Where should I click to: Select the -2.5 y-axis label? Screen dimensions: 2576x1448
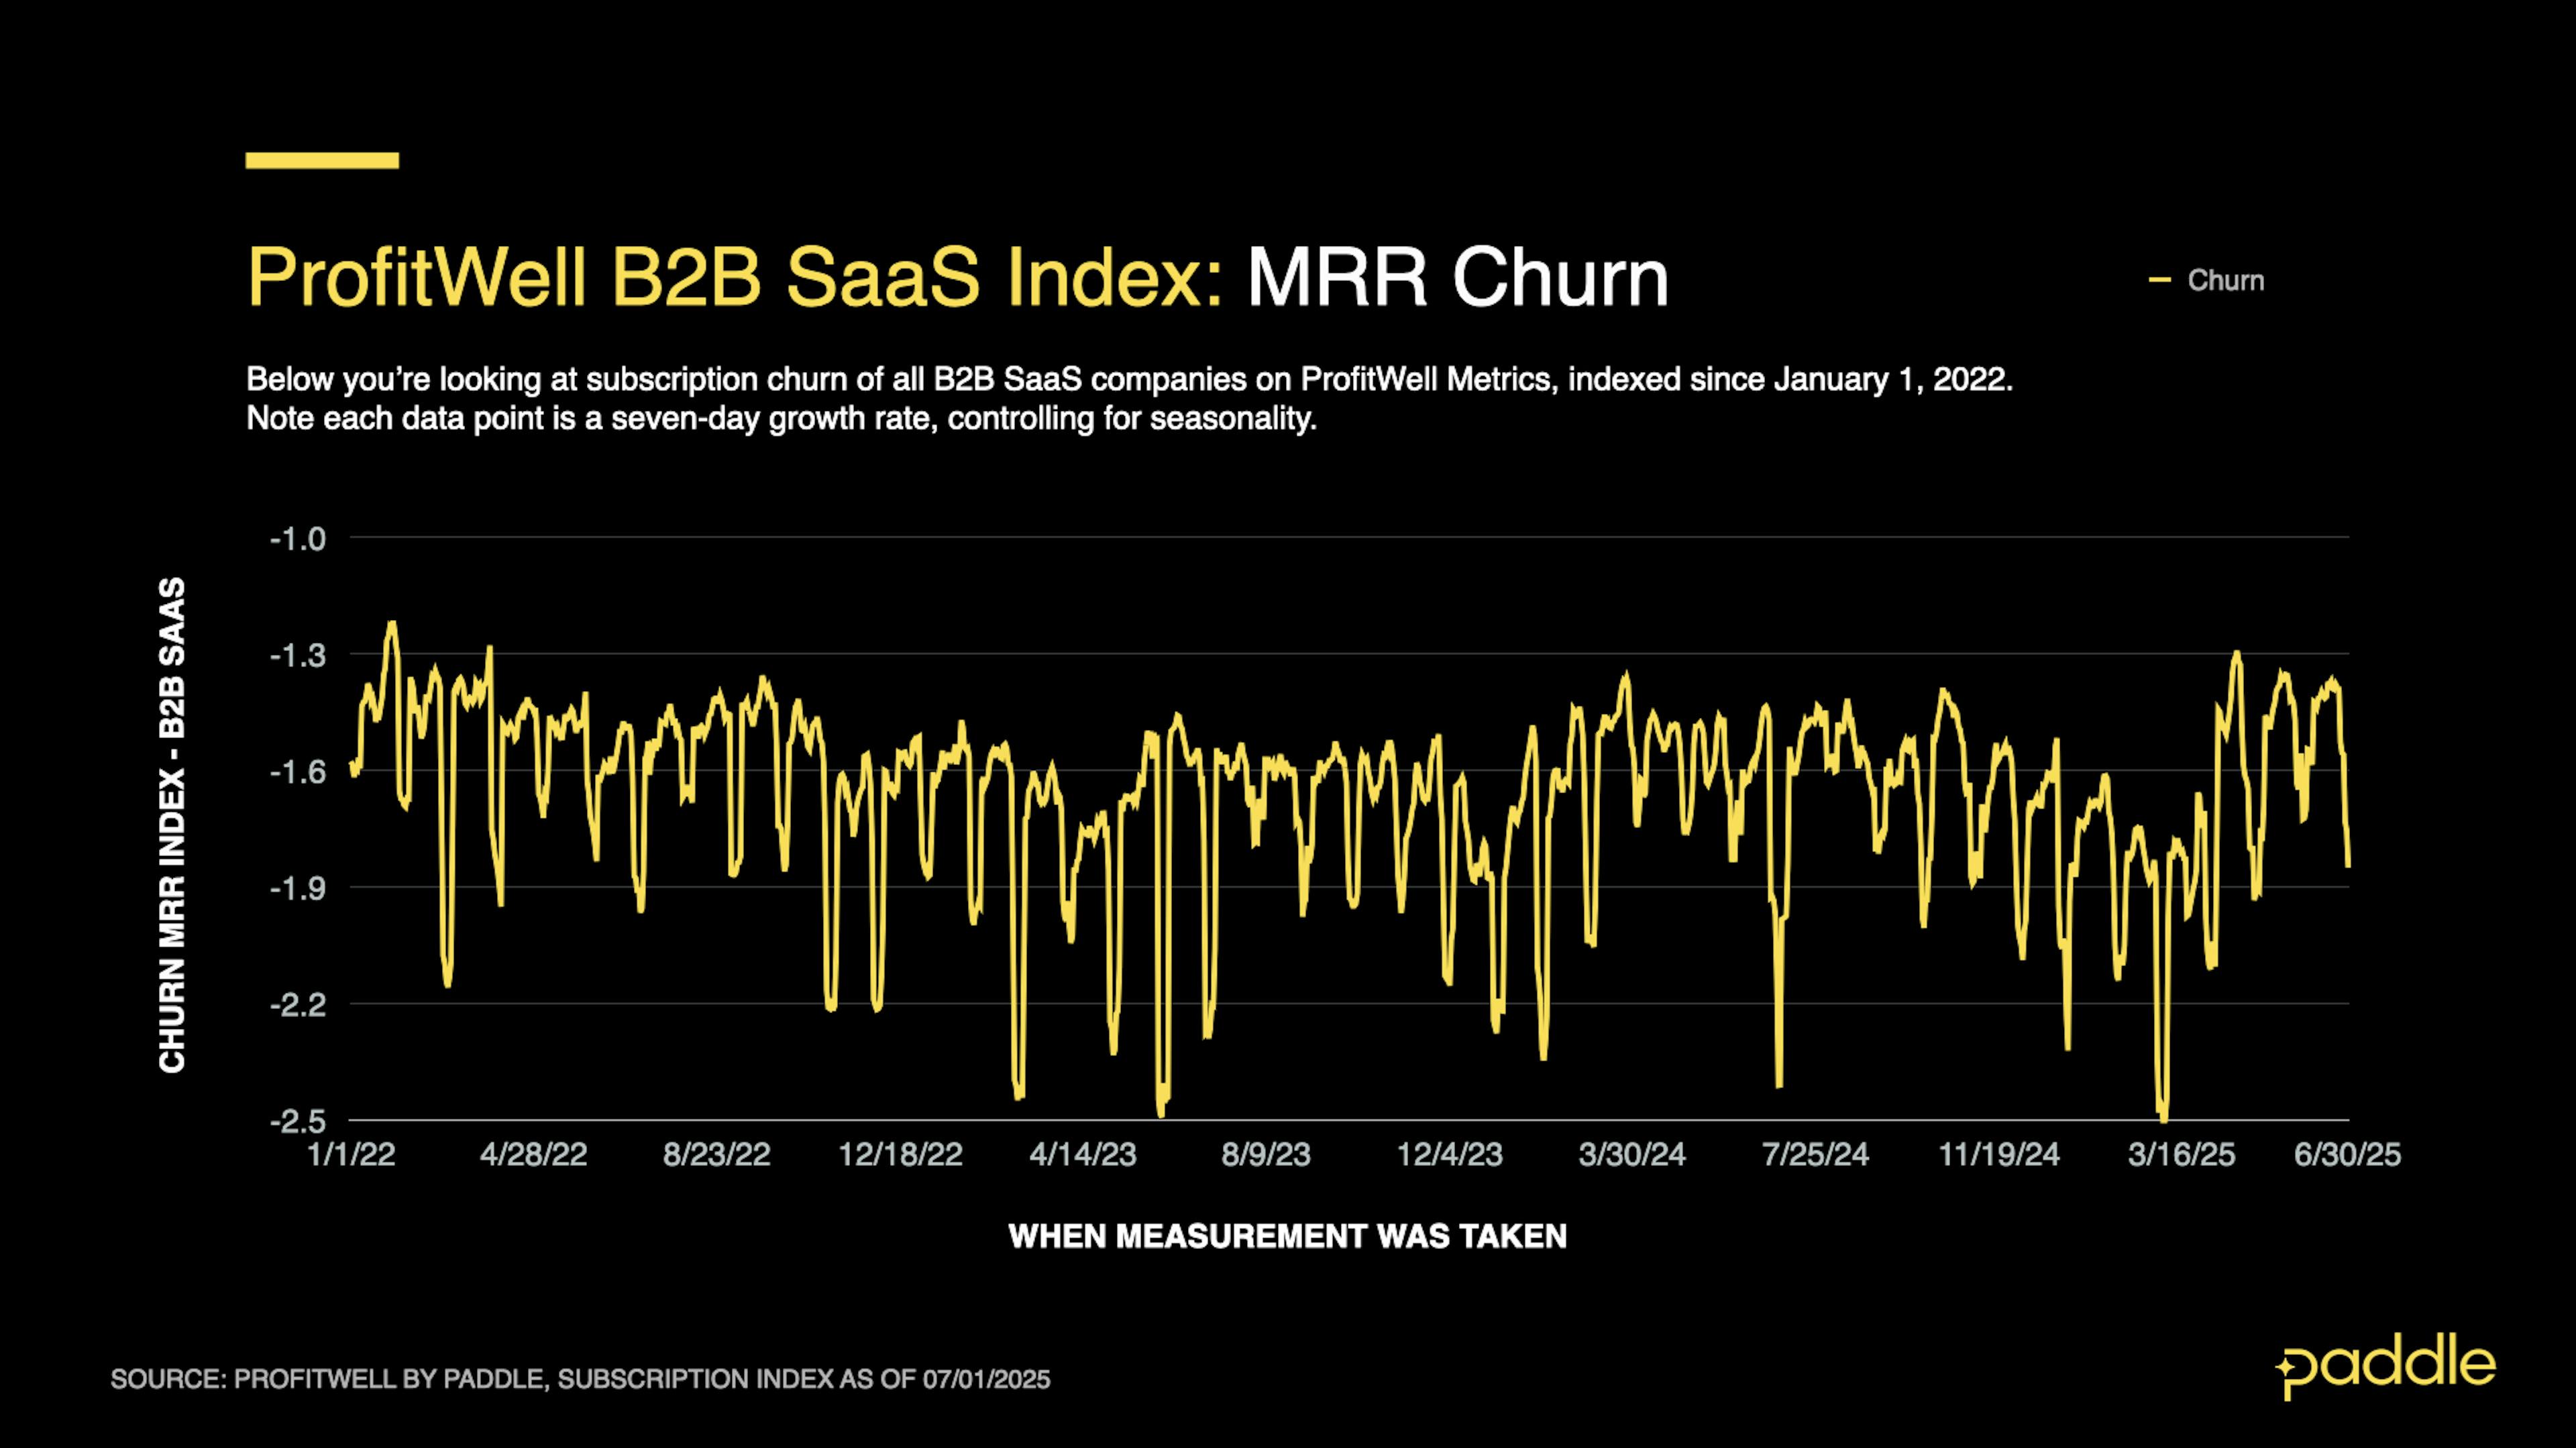click(298, 1122)
